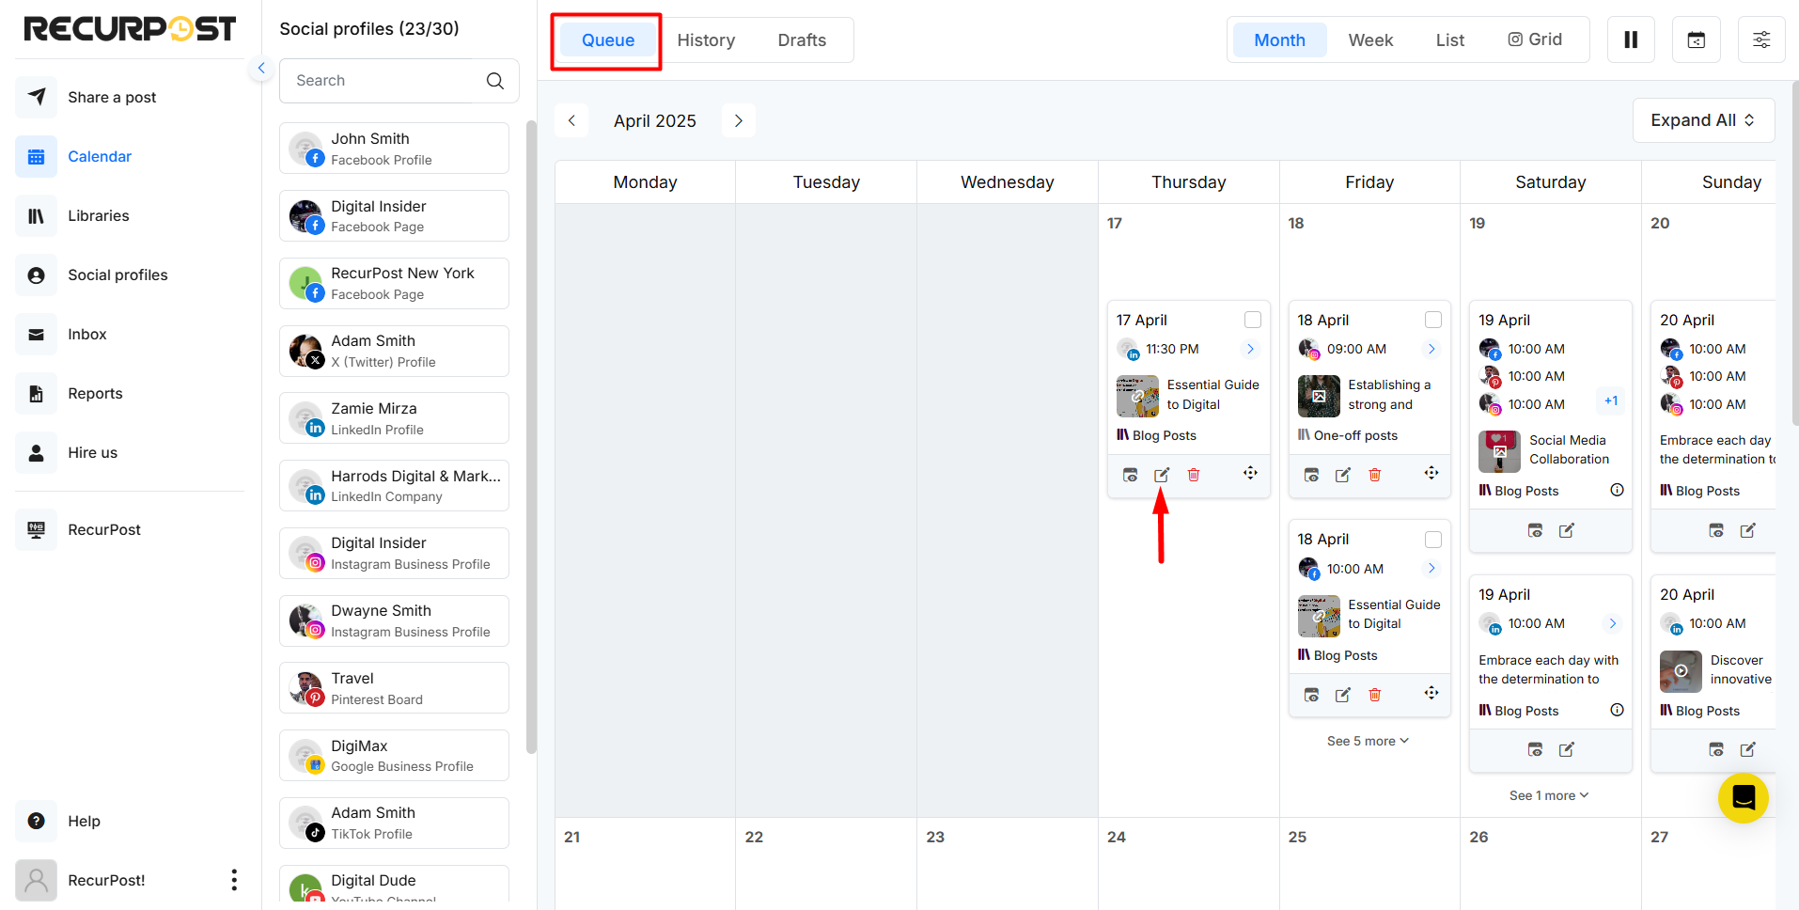Open Establishing a strong thumbnail on 18 April
This screenshot has width=1799, height=910.
tap(1319, 396)
